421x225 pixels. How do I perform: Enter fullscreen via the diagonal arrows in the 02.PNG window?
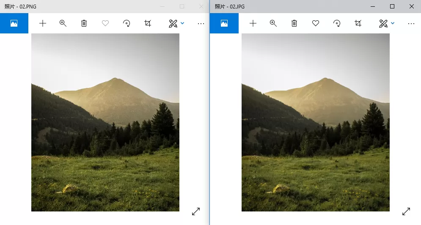tap(196, 211)
